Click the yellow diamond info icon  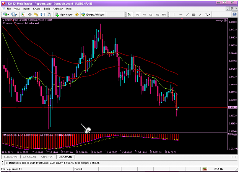[77, 14]
